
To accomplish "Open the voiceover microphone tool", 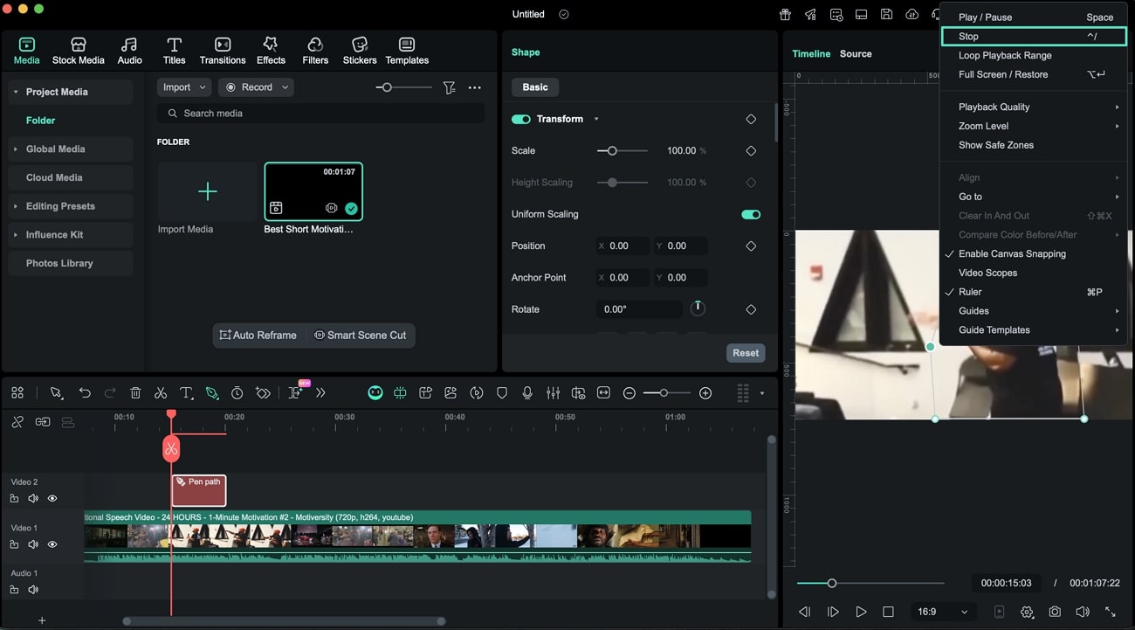I will click(527, 393).
